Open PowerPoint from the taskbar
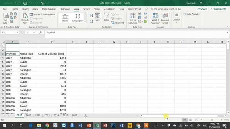230x129 pixels. pyautogui.click(x=89, y=125)
